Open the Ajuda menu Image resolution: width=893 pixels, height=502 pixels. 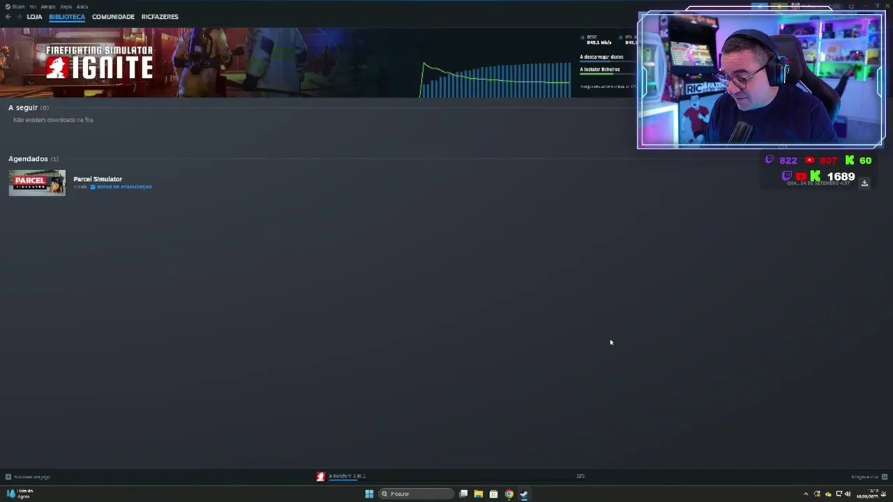coord(82,6)
